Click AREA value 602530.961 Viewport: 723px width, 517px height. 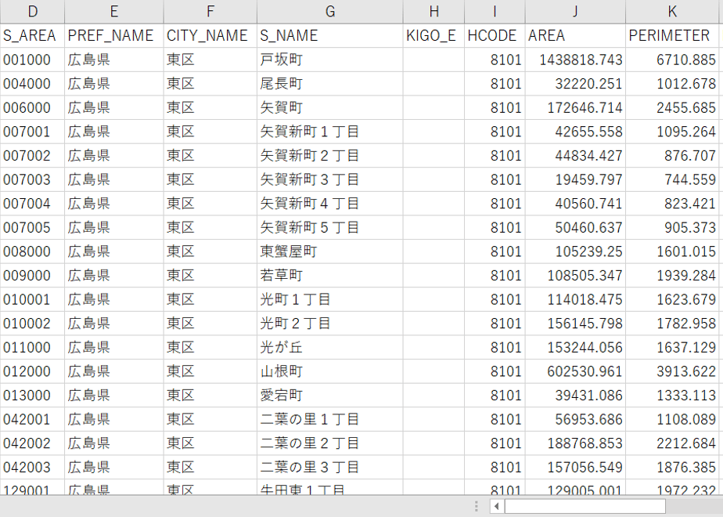pos(575,371)
